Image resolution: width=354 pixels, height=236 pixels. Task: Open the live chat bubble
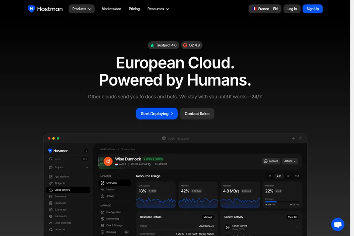(x=337, y=224)
